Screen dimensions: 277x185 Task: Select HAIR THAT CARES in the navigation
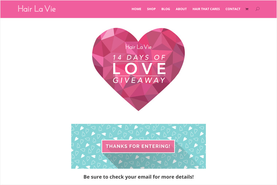coord(206,9)
